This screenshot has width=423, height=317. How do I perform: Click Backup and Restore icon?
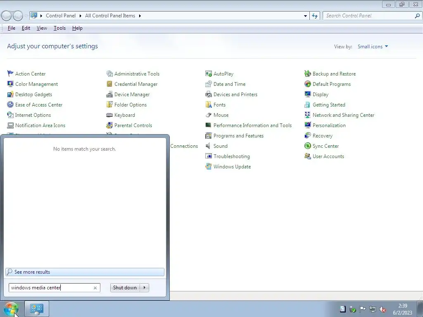pos(307,73)
